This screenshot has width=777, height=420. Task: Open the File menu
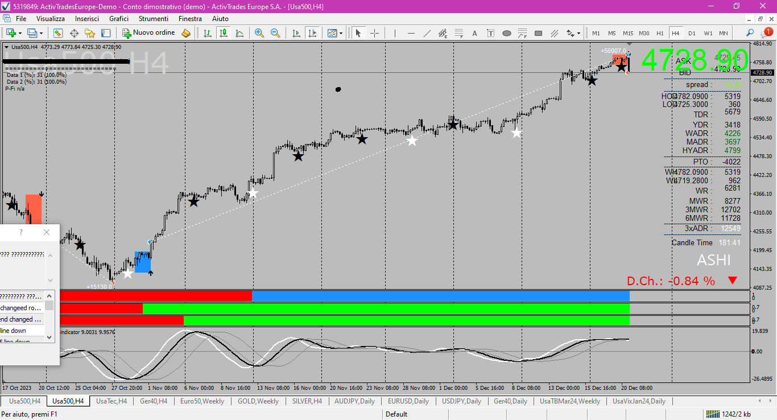click(x=21, y=19)
